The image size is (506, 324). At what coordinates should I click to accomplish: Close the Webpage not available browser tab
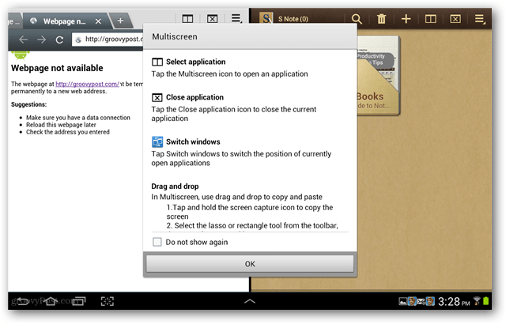point(98,21)
